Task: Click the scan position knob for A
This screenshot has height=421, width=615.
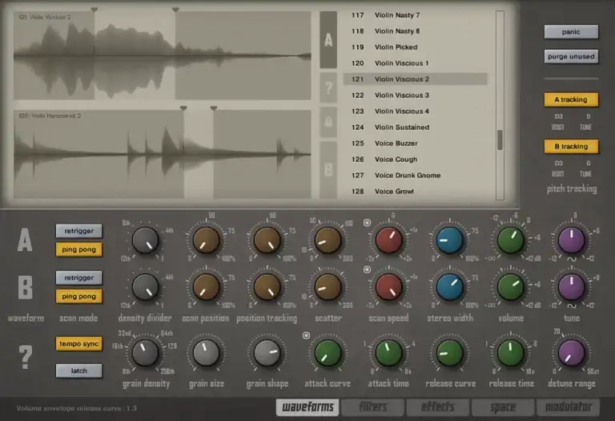Action: 207,241
